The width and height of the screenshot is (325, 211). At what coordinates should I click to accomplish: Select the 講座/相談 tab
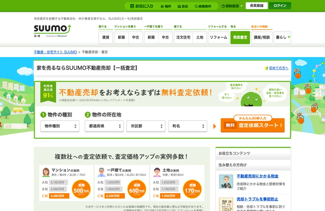262,37
